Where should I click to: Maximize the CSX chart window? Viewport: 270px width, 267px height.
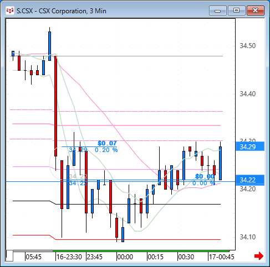(236, 11)
